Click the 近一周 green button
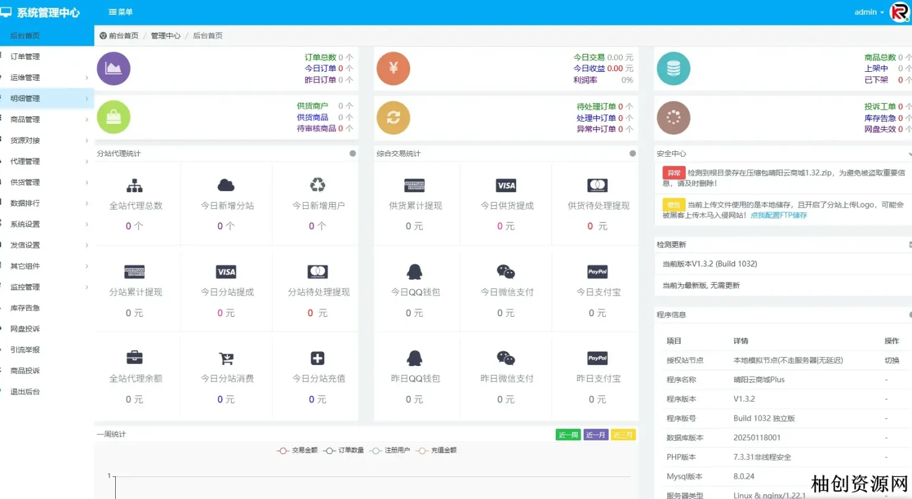 pos(568,435)
